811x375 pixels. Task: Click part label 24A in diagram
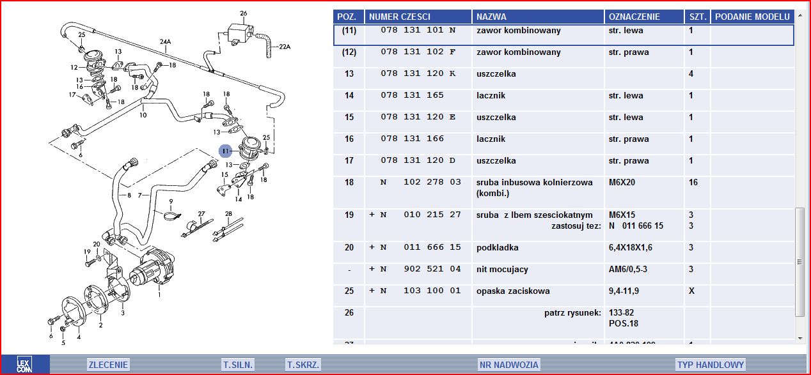click(166, 42)
